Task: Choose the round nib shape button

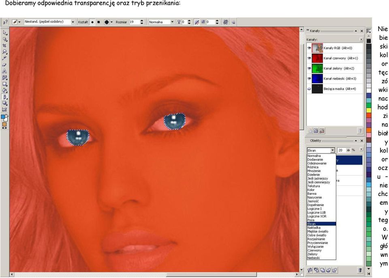Action: click(x=92, y=22)
